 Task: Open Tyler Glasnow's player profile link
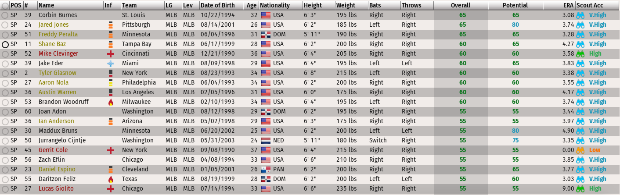57,73
